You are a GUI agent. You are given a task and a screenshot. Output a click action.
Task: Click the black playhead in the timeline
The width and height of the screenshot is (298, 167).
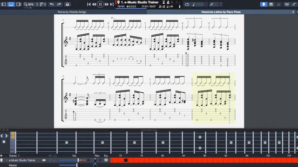pos(126,161)
